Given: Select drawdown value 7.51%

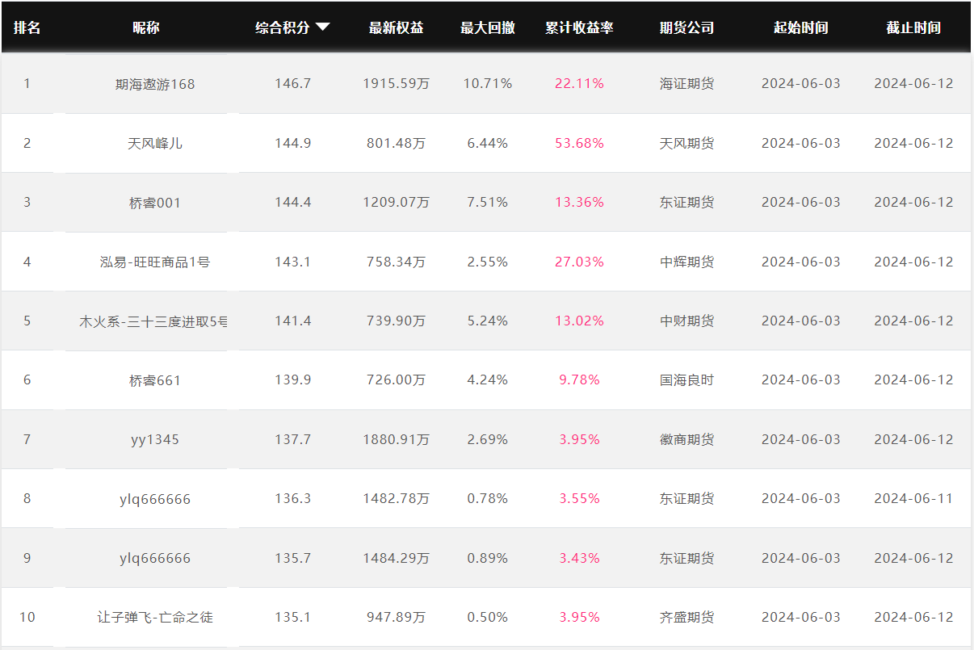Looking at the screenshot, I should pyautogui.click(x=488, y=202).
